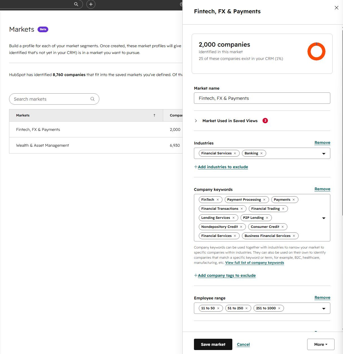
Task: Select the Wealth & Asset Management row
Action: [96, 145]
